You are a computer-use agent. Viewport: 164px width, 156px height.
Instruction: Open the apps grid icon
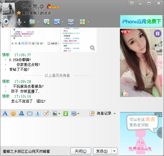82,22
